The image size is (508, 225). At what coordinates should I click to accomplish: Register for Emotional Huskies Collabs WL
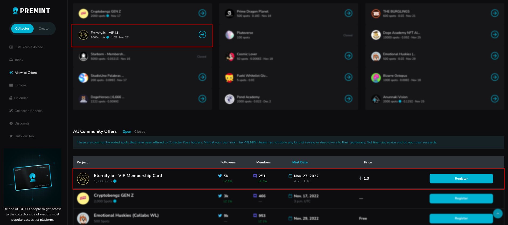[x=461, y=218]
